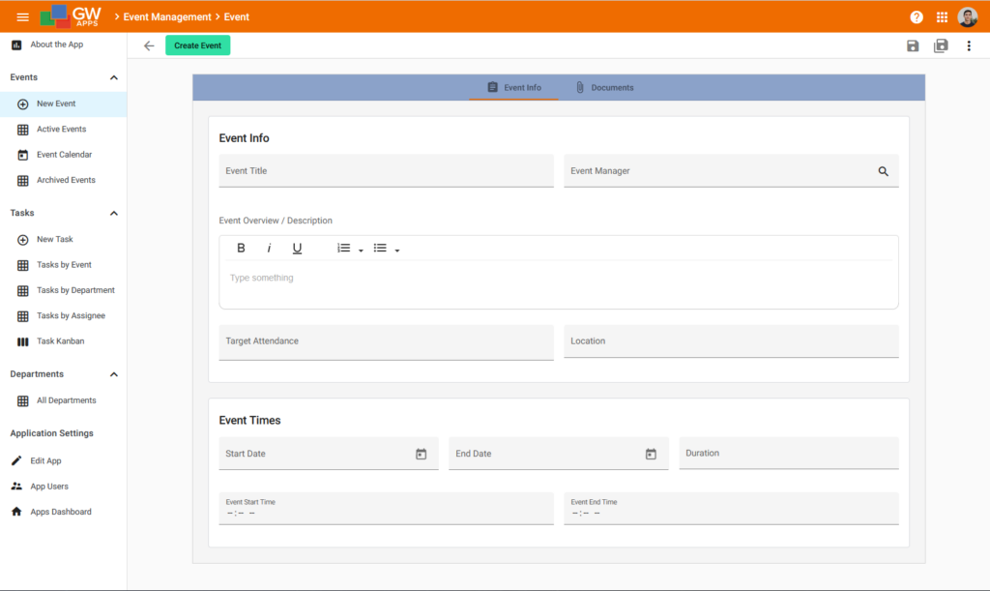Open the apps grid launcher

coord(942,17)
